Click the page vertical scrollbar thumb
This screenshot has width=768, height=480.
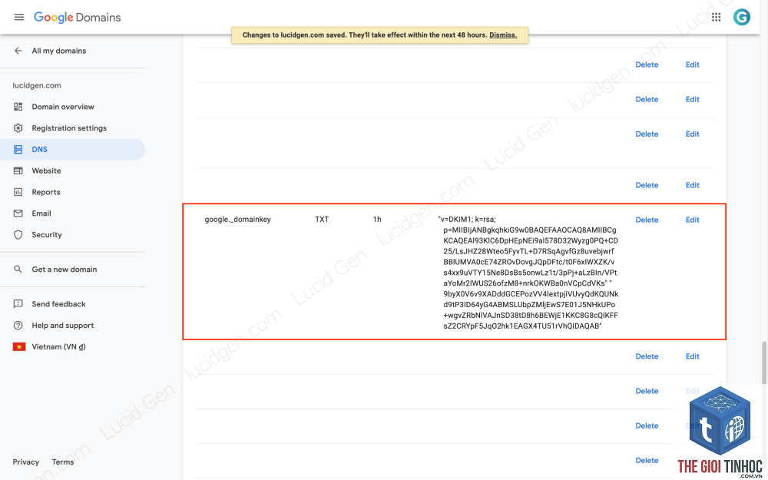[763, 362]
